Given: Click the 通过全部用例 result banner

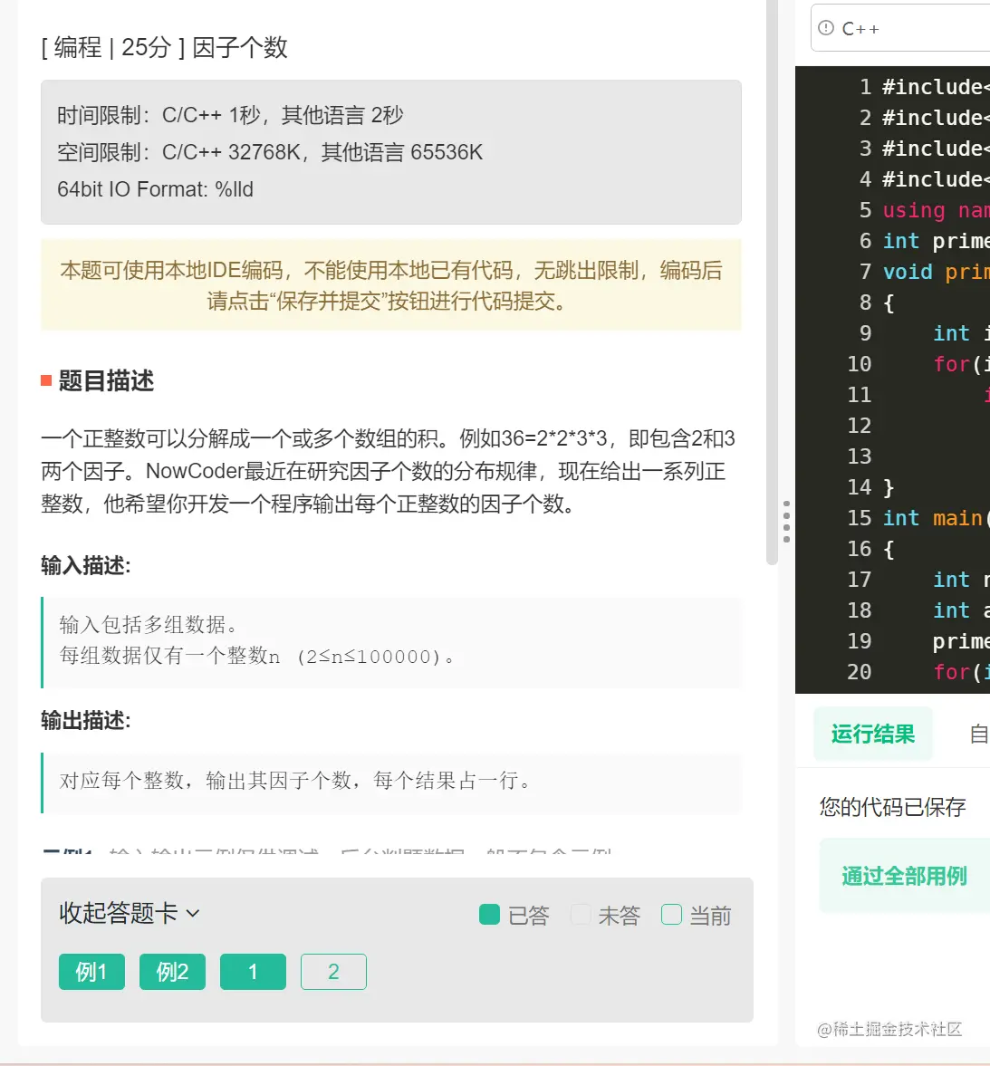Looking at the screenshot, I should point(904,876).
